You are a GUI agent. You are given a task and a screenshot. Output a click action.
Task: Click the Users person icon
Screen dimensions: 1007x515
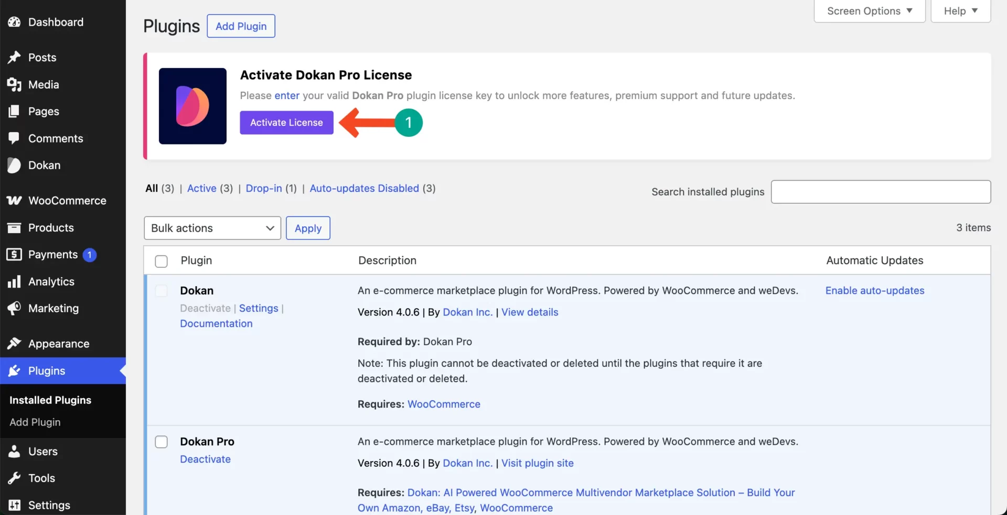click(14, 452)
